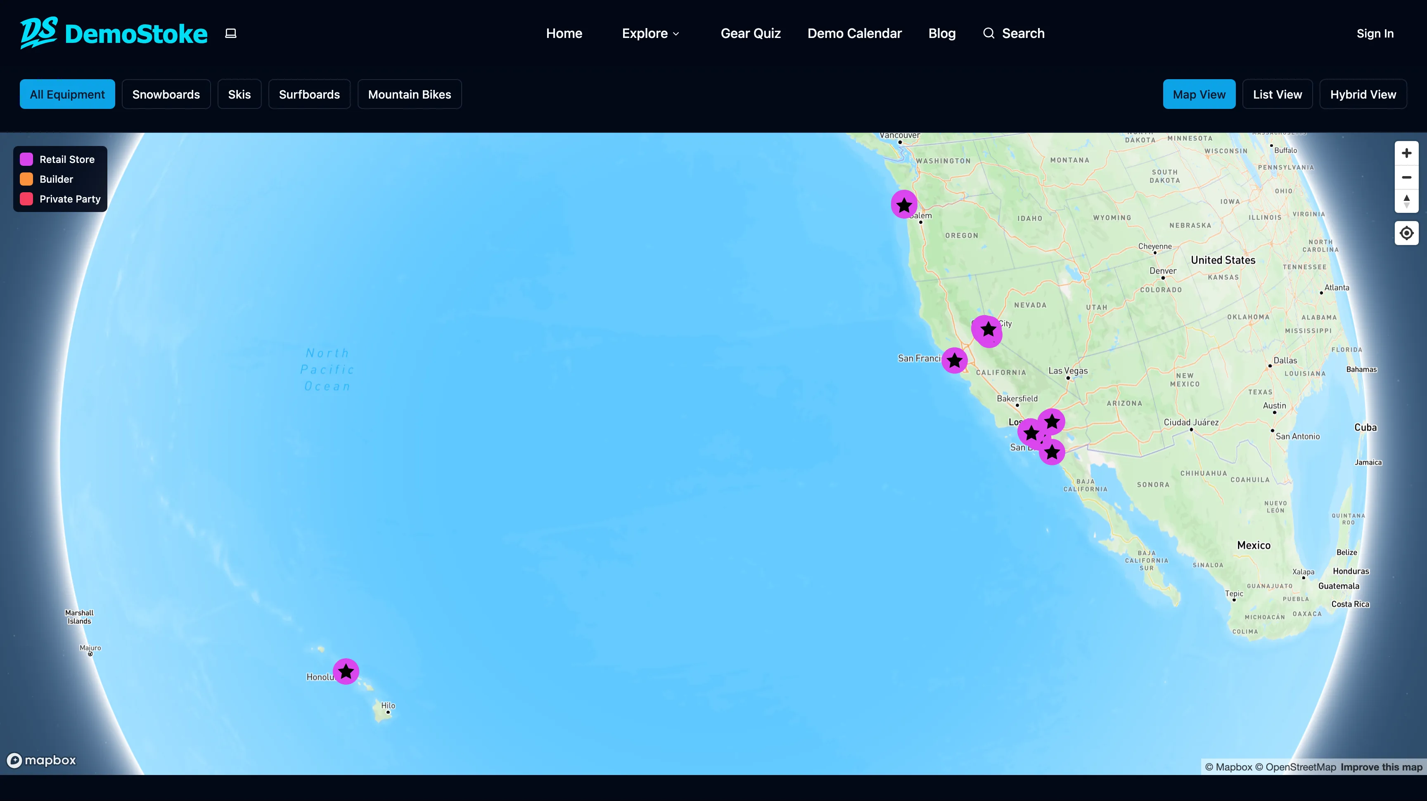
Task: Switch to List View
Action: coord(1277,94)
